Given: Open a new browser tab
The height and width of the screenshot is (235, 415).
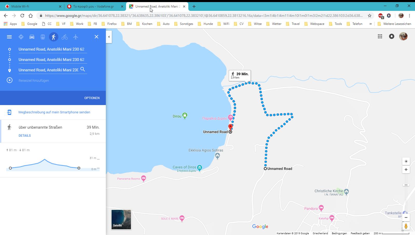Looking at the screenshot, I should (194, 6).
